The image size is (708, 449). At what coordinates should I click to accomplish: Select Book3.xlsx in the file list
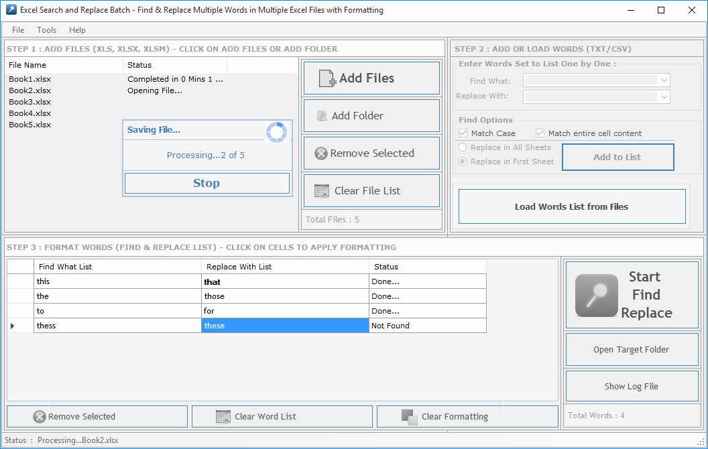pyautogui.click(x=30, y=102)
